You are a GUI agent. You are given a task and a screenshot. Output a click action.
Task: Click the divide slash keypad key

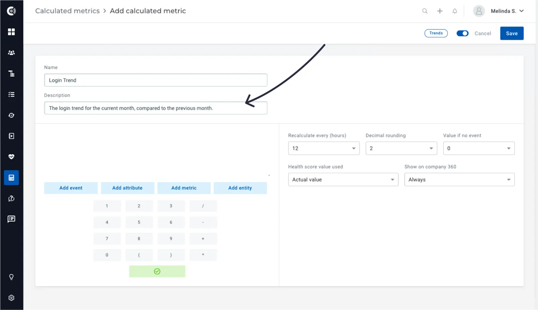coord(203,206)
